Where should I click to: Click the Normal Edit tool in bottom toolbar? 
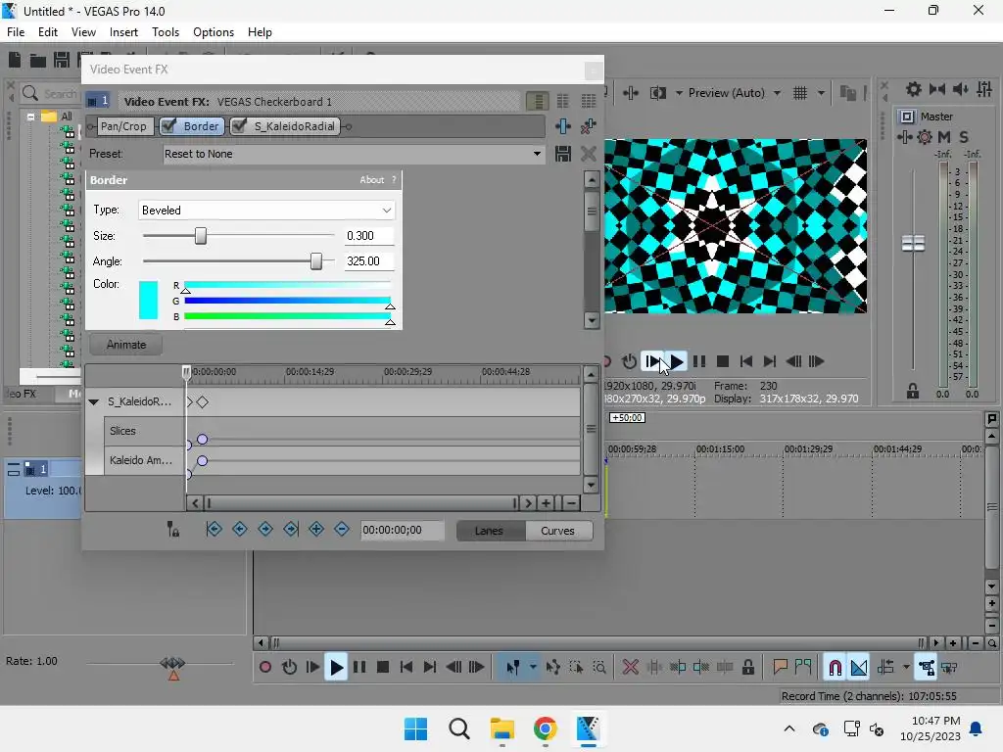click(x=512, y=668)
